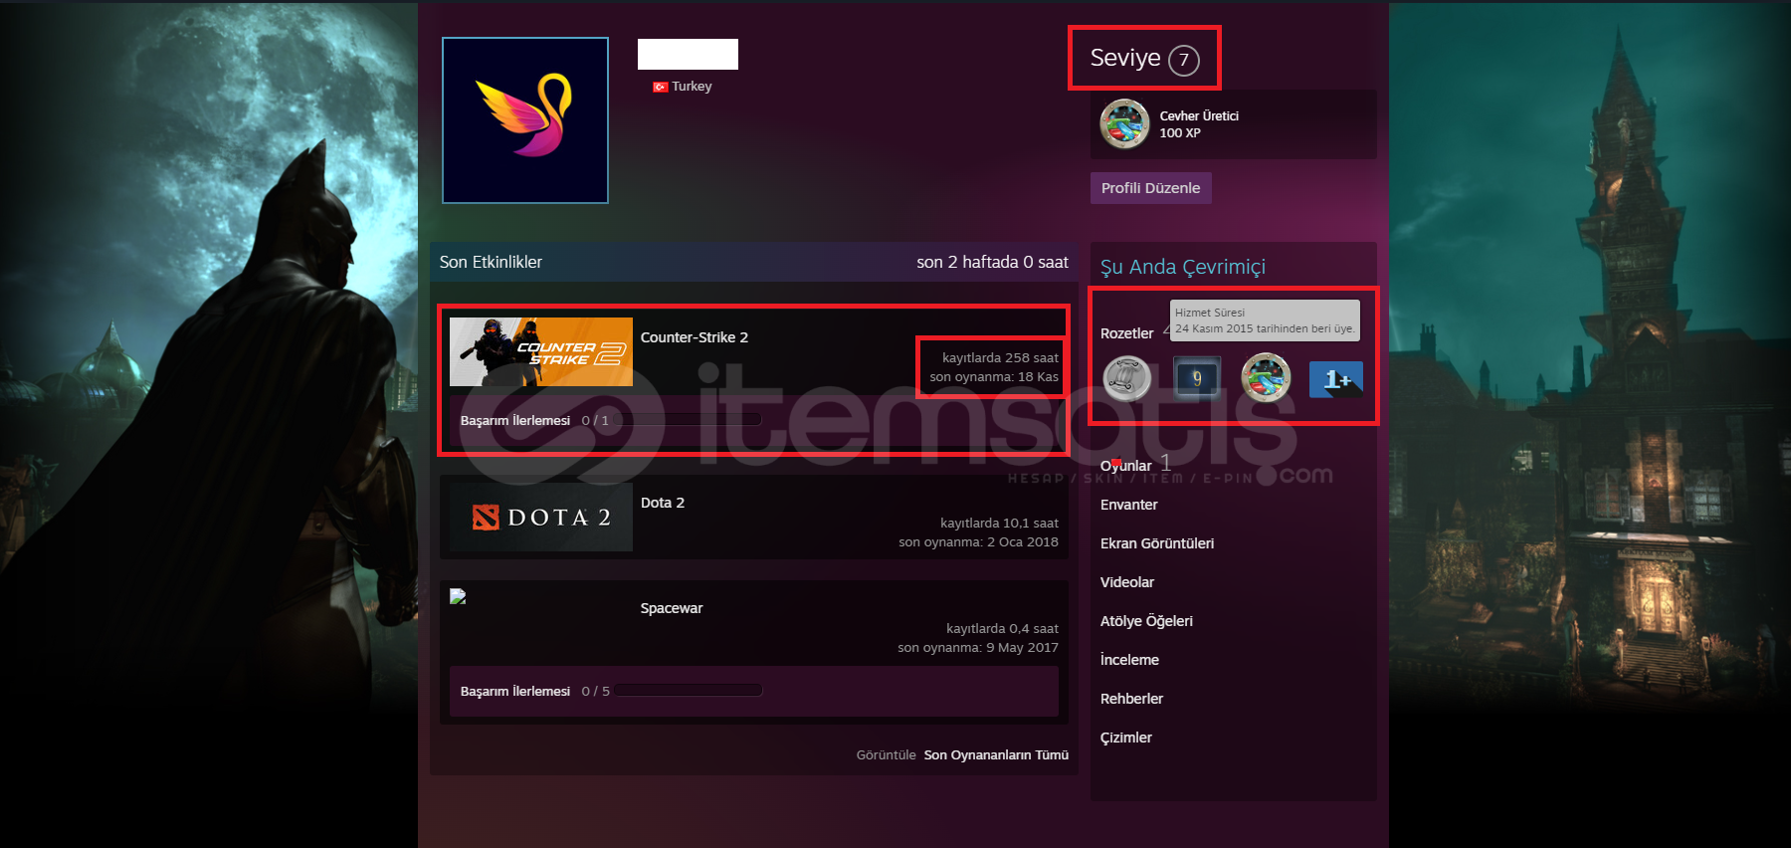Open the Oyunlar games link
The width and height of the screenshot is (1791, 848).
1125,466
